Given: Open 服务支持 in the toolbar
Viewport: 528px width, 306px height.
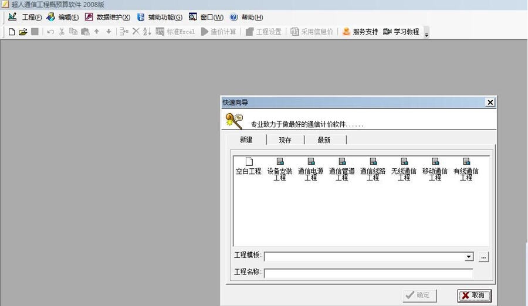Looking at the screenshot, I should (360, 32).
